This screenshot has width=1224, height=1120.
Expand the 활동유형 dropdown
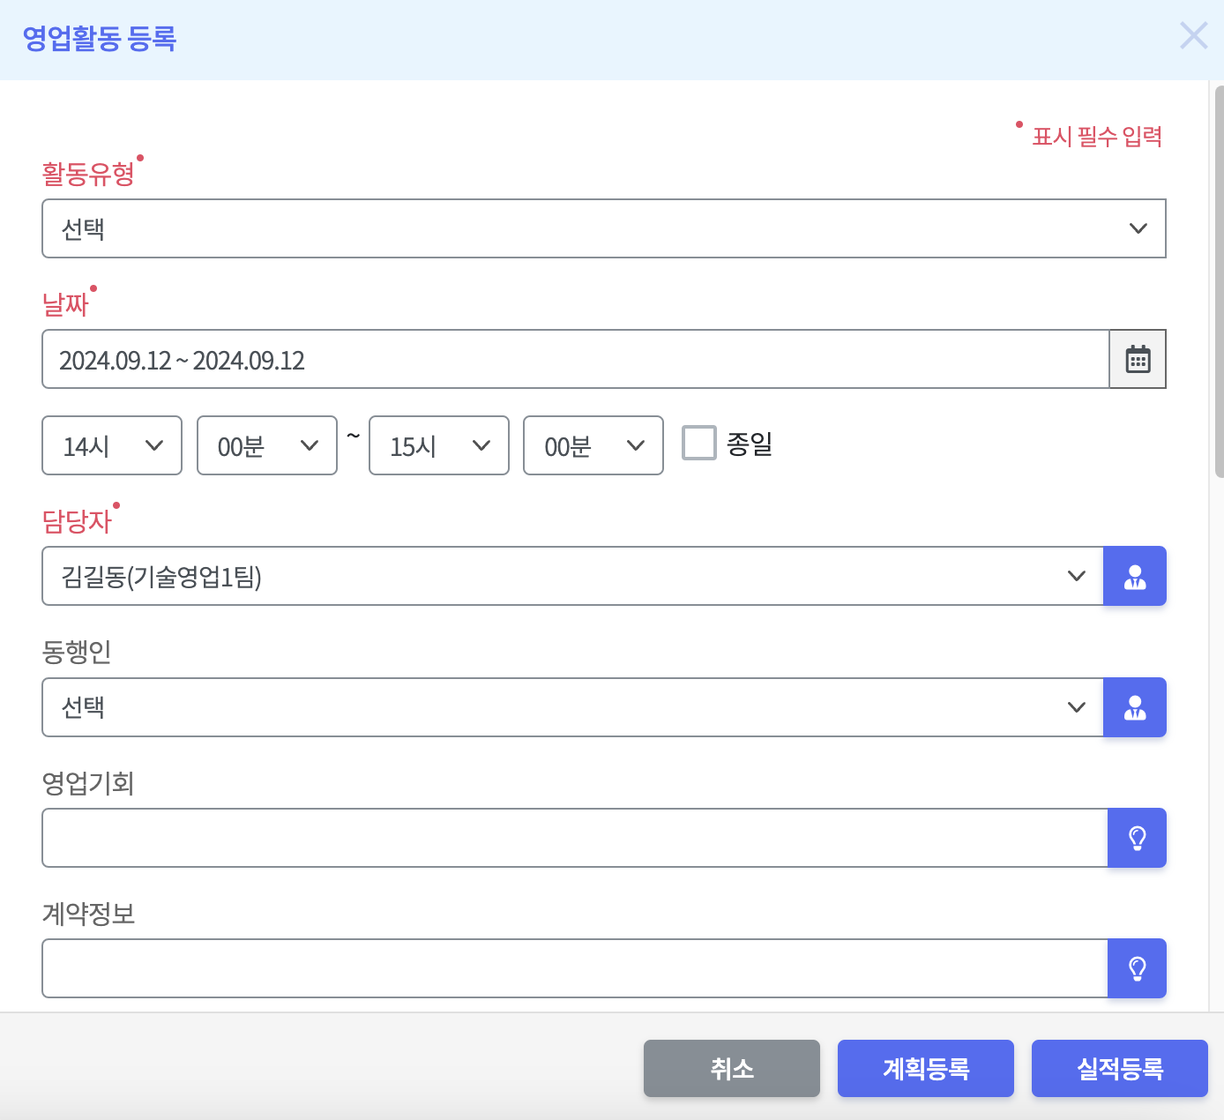click(604, 228)
